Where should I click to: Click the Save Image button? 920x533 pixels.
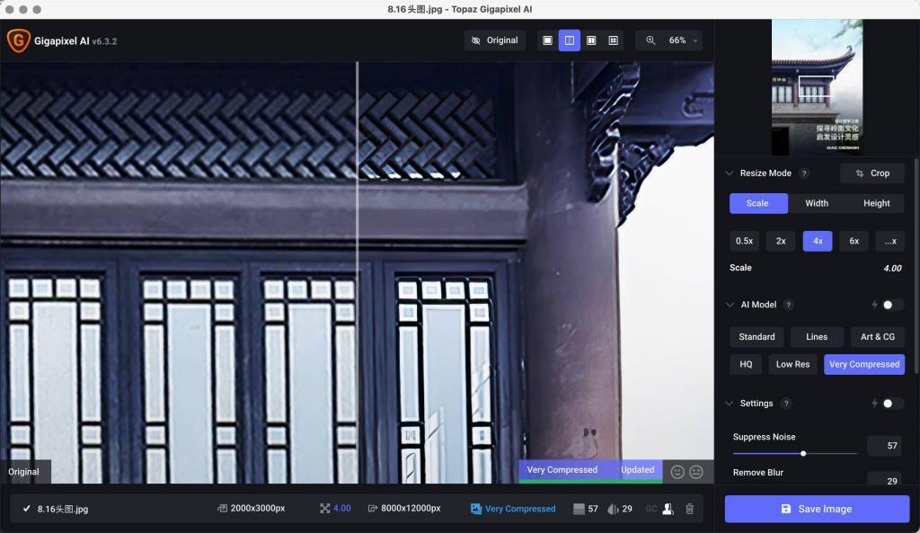[x=817, y=509]
